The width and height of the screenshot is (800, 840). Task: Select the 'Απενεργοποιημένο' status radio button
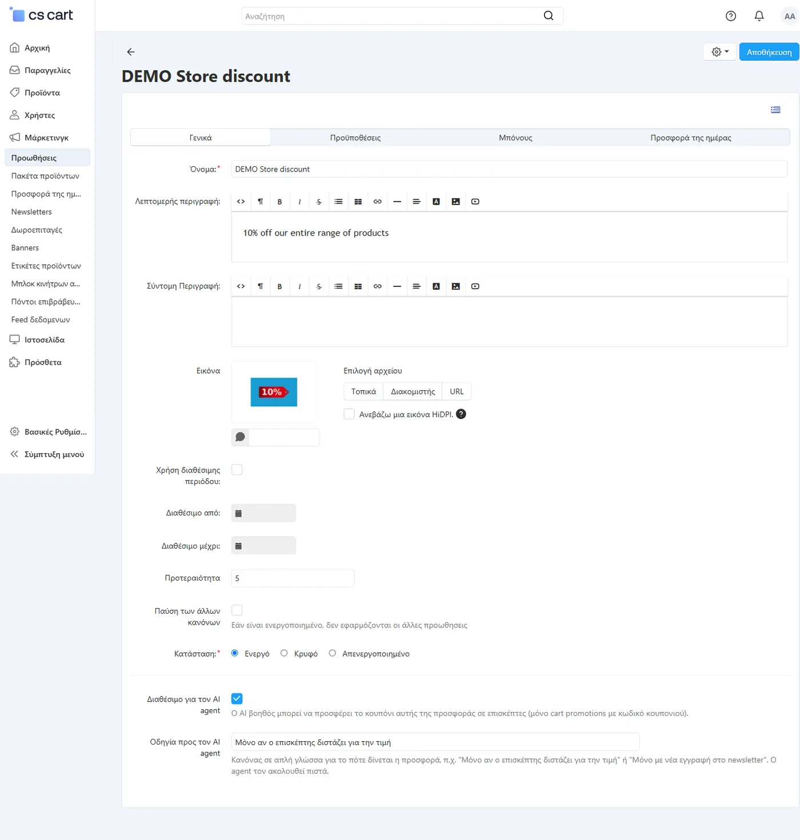click(333, 653)
